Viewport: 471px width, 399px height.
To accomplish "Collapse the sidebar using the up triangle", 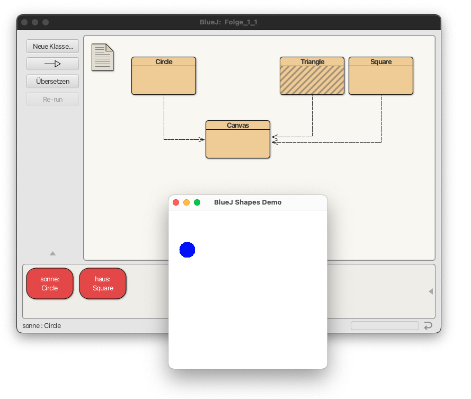I will coord(52,253).
